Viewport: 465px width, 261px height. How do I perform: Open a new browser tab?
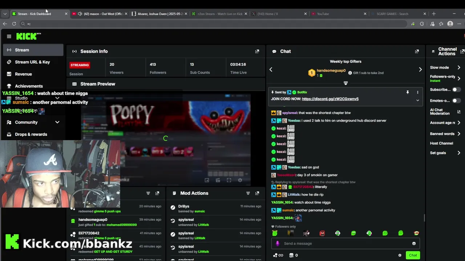tap(433, 14)
